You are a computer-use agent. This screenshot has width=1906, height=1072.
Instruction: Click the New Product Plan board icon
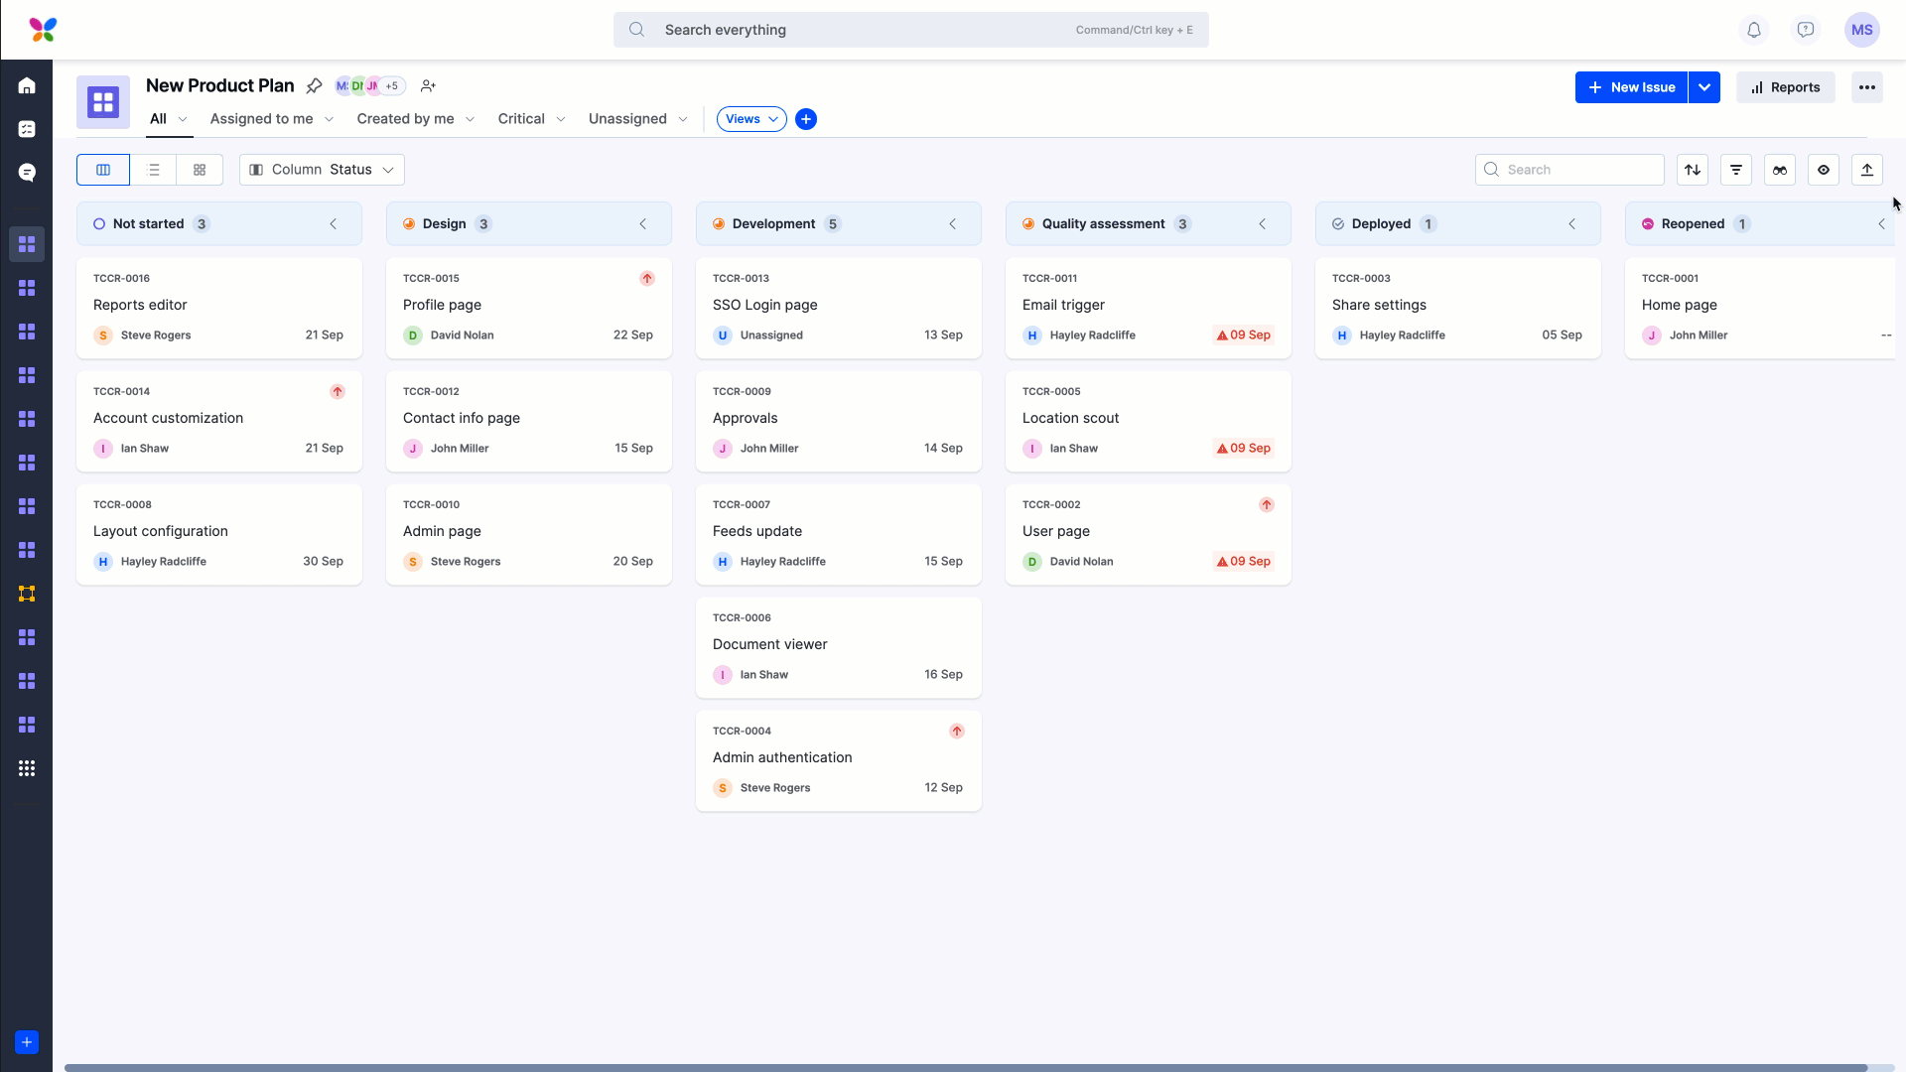click(103, 102)
